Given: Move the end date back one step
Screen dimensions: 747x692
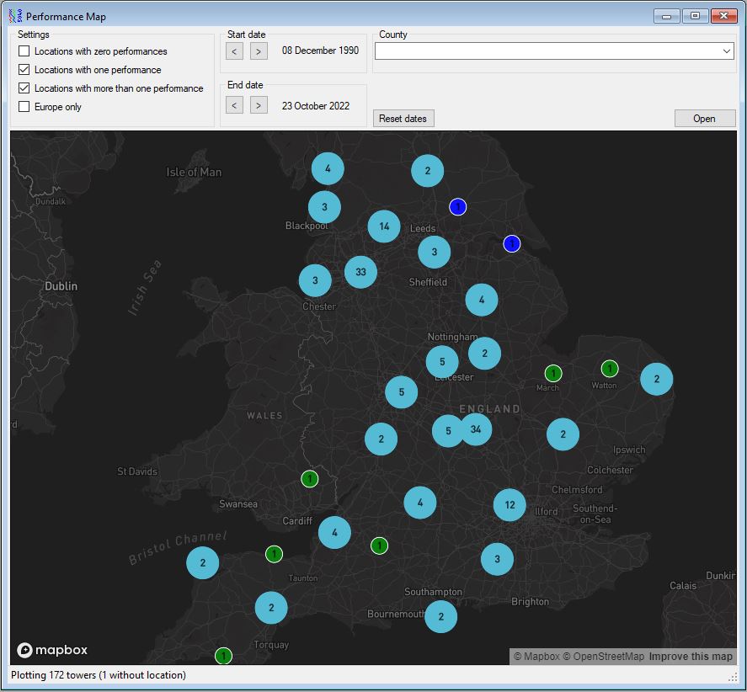Looking at the screenshot, I should click(235, 105).
